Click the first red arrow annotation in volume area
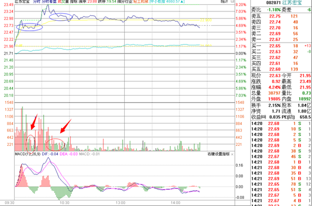This screenshot has height=206, width=312. pyautogui.click(x=34, y=122)
